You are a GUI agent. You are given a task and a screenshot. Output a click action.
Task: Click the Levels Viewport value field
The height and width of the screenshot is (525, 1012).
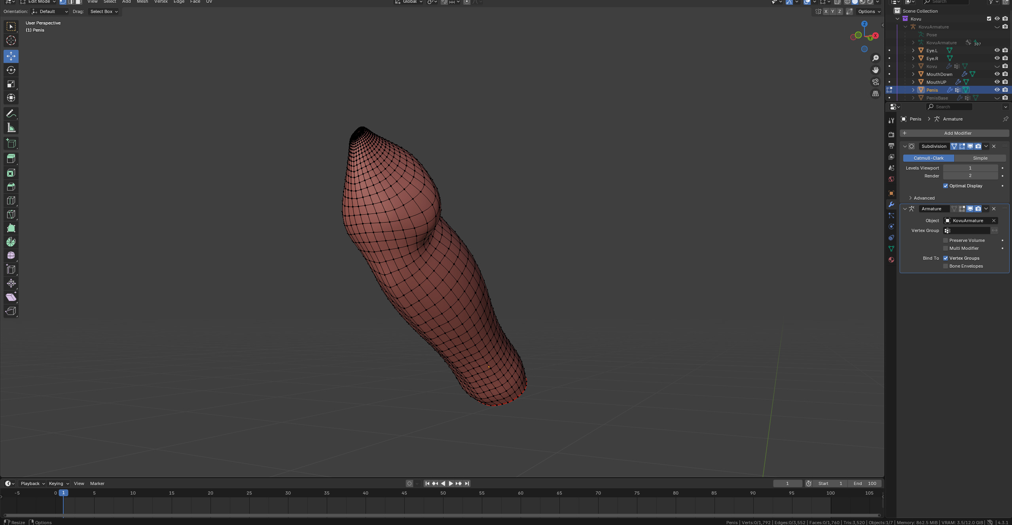(970, 168)
